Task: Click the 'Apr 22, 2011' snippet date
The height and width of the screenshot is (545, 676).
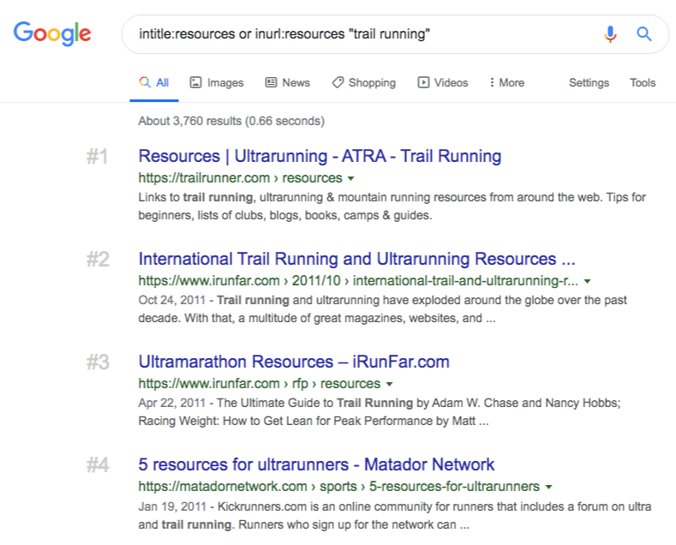Action: coord(171,403)
